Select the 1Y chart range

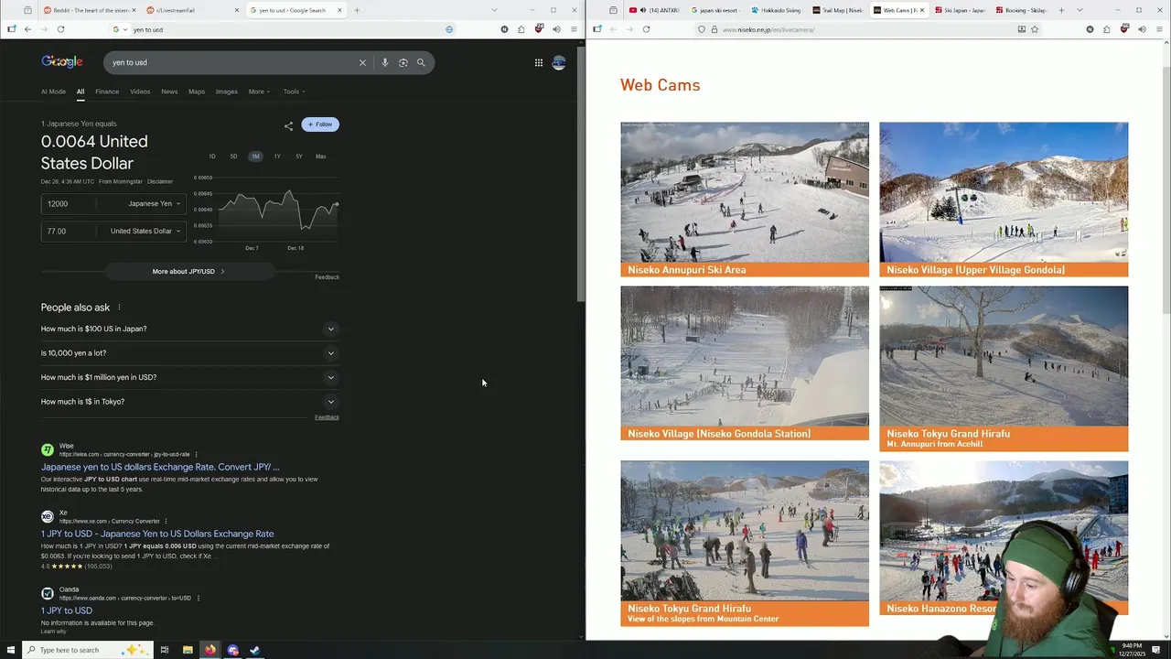[x=277, y=157]
